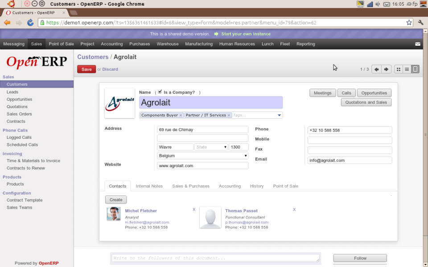Open the sound volume indicator
Screen dimensions: 428x267
point(378,4)
